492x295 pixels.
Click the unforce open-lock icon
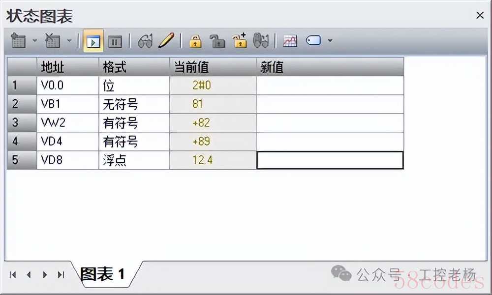[x=217, y=41]
